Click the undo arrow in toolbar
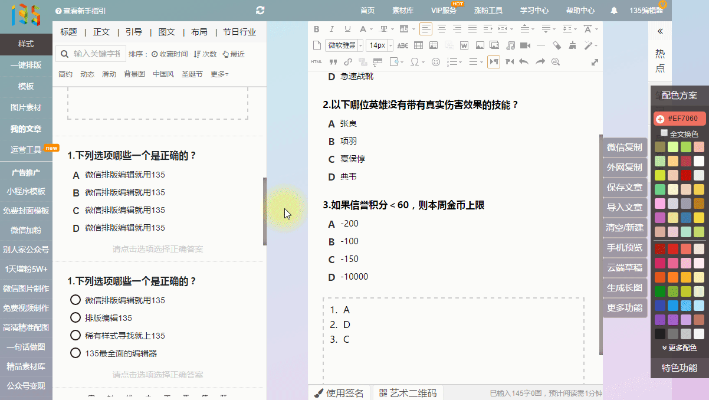Screen dimensions: 709x400 [x=524, y=62]
